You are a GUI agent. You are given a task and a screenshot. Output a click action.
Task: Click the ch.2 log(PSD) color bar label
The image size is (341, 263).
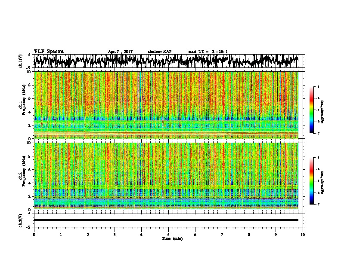(322, 183)
